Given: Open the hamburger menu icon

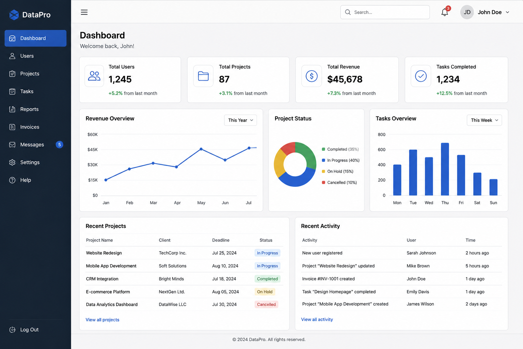Looking at the screenshot, I should pyautogui.click(x=84, y=12).
